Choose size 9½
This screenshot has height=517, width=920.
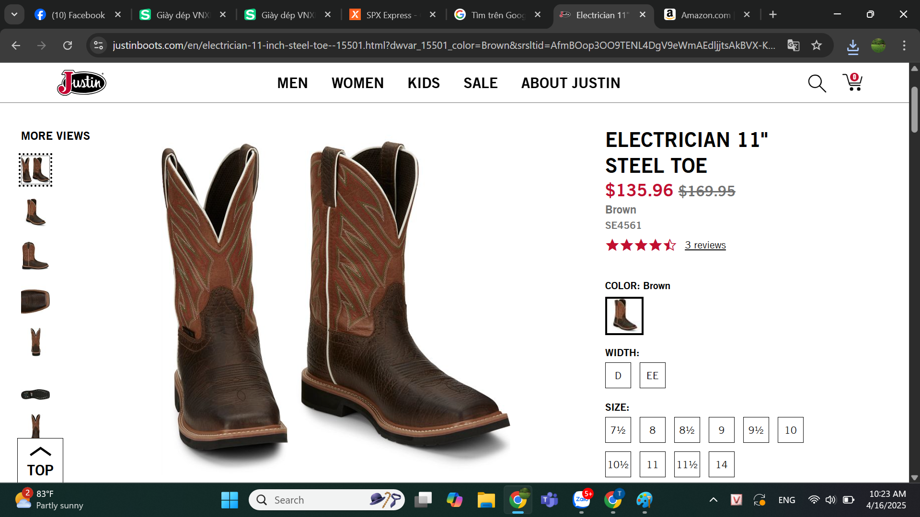[x=756, y=430]
